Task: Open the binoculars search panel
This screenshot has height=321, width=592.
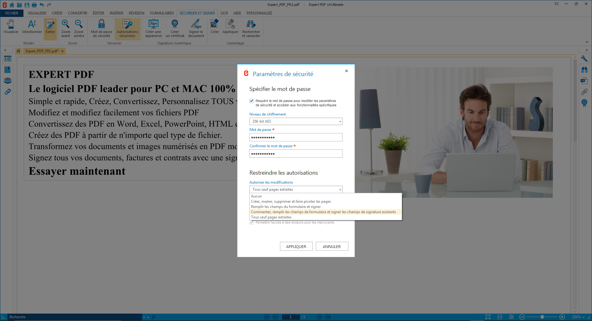Action: (x=584, y=70)
